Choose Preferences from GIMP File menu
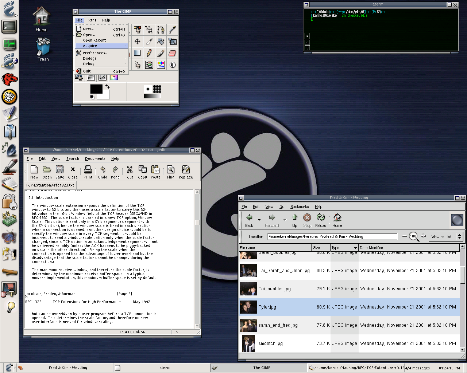The image size is (467, 373). point(95,53)
